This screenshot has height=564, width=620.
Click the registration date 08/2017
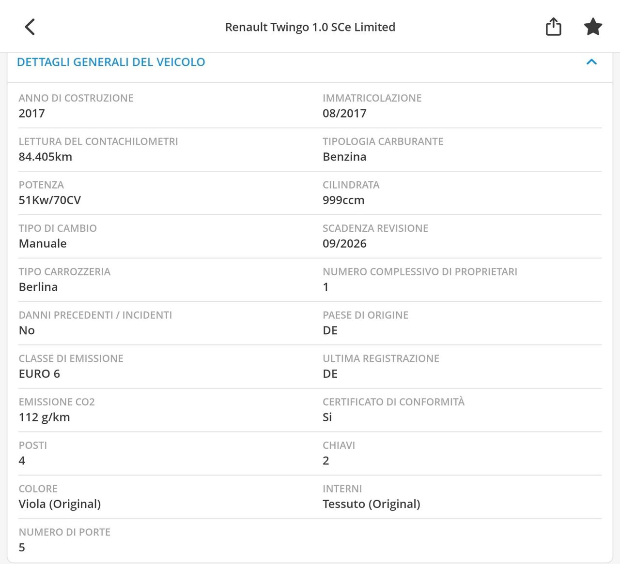tap(344, 113)
